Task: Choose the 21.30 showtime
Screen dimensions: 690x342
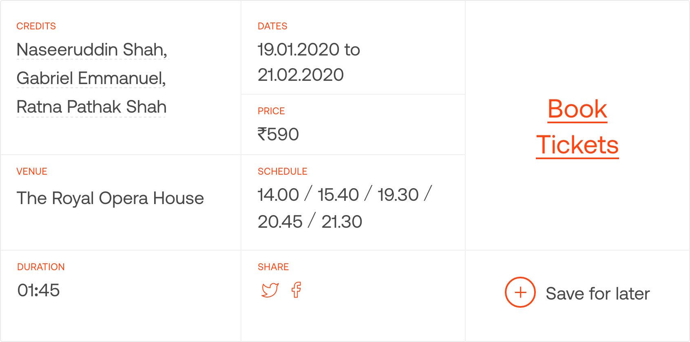Action: [342, 222]
